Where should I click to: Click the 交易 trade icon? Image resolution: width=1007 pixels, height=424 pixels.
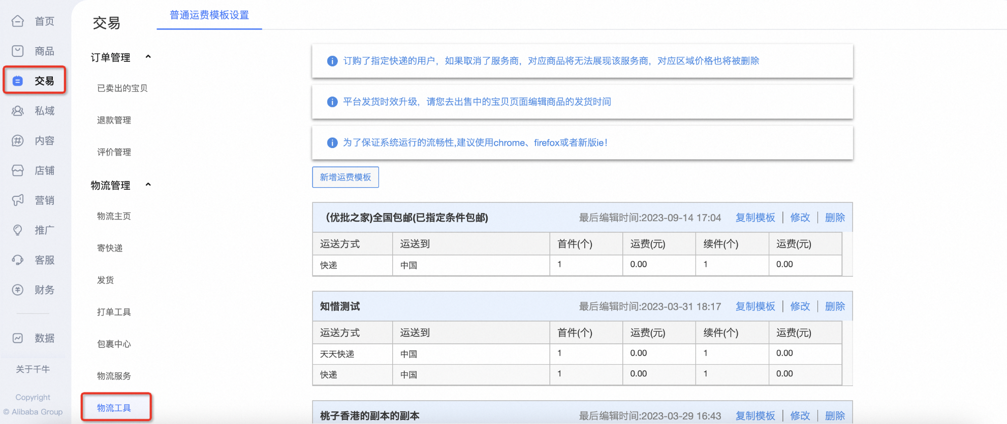click(18, 81)
